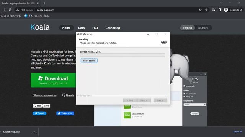This screenshot has width=245, height=137.
Task: Click the compile button in LESS panel
Action: [195, 113]
